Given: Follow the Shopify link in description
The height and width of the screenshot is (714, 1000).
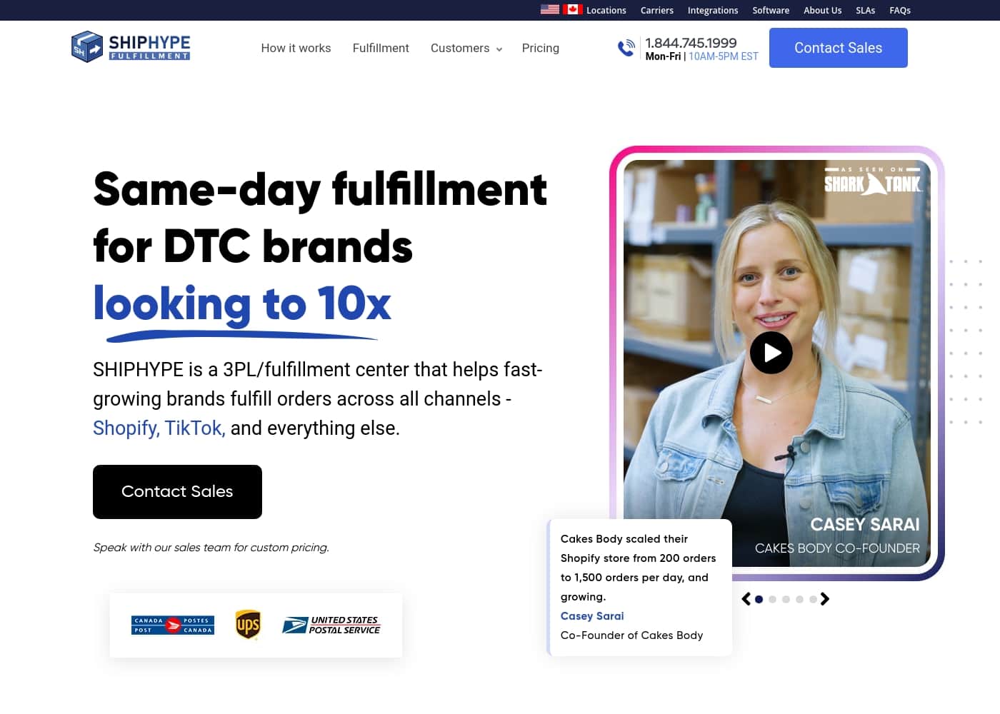Looking at the screenshot, I should coord(126,428).
